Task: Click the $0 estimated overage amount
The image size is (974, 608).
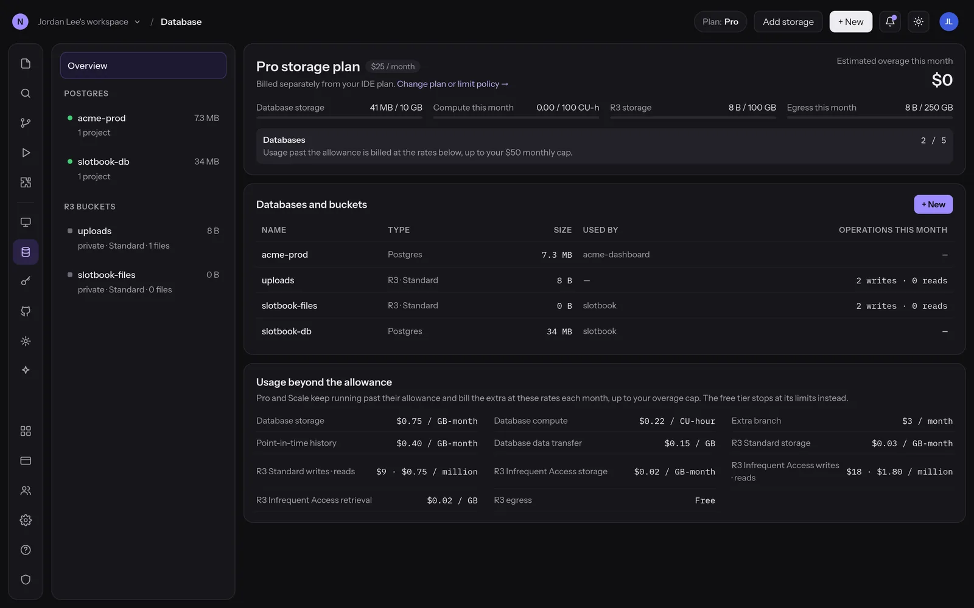Action: pos(942,80)
